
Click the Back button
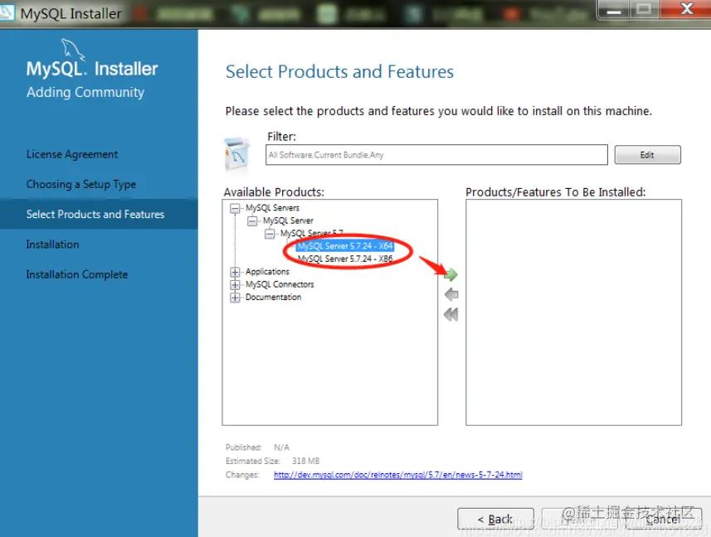pyautogui.click(x=495, y=520)
